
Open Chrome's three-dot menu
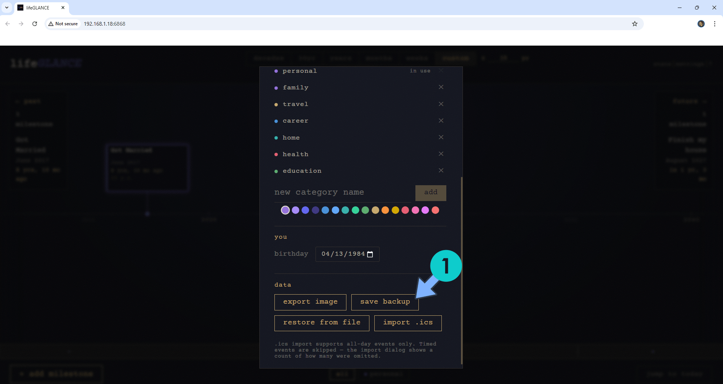[x=714, y=24]
